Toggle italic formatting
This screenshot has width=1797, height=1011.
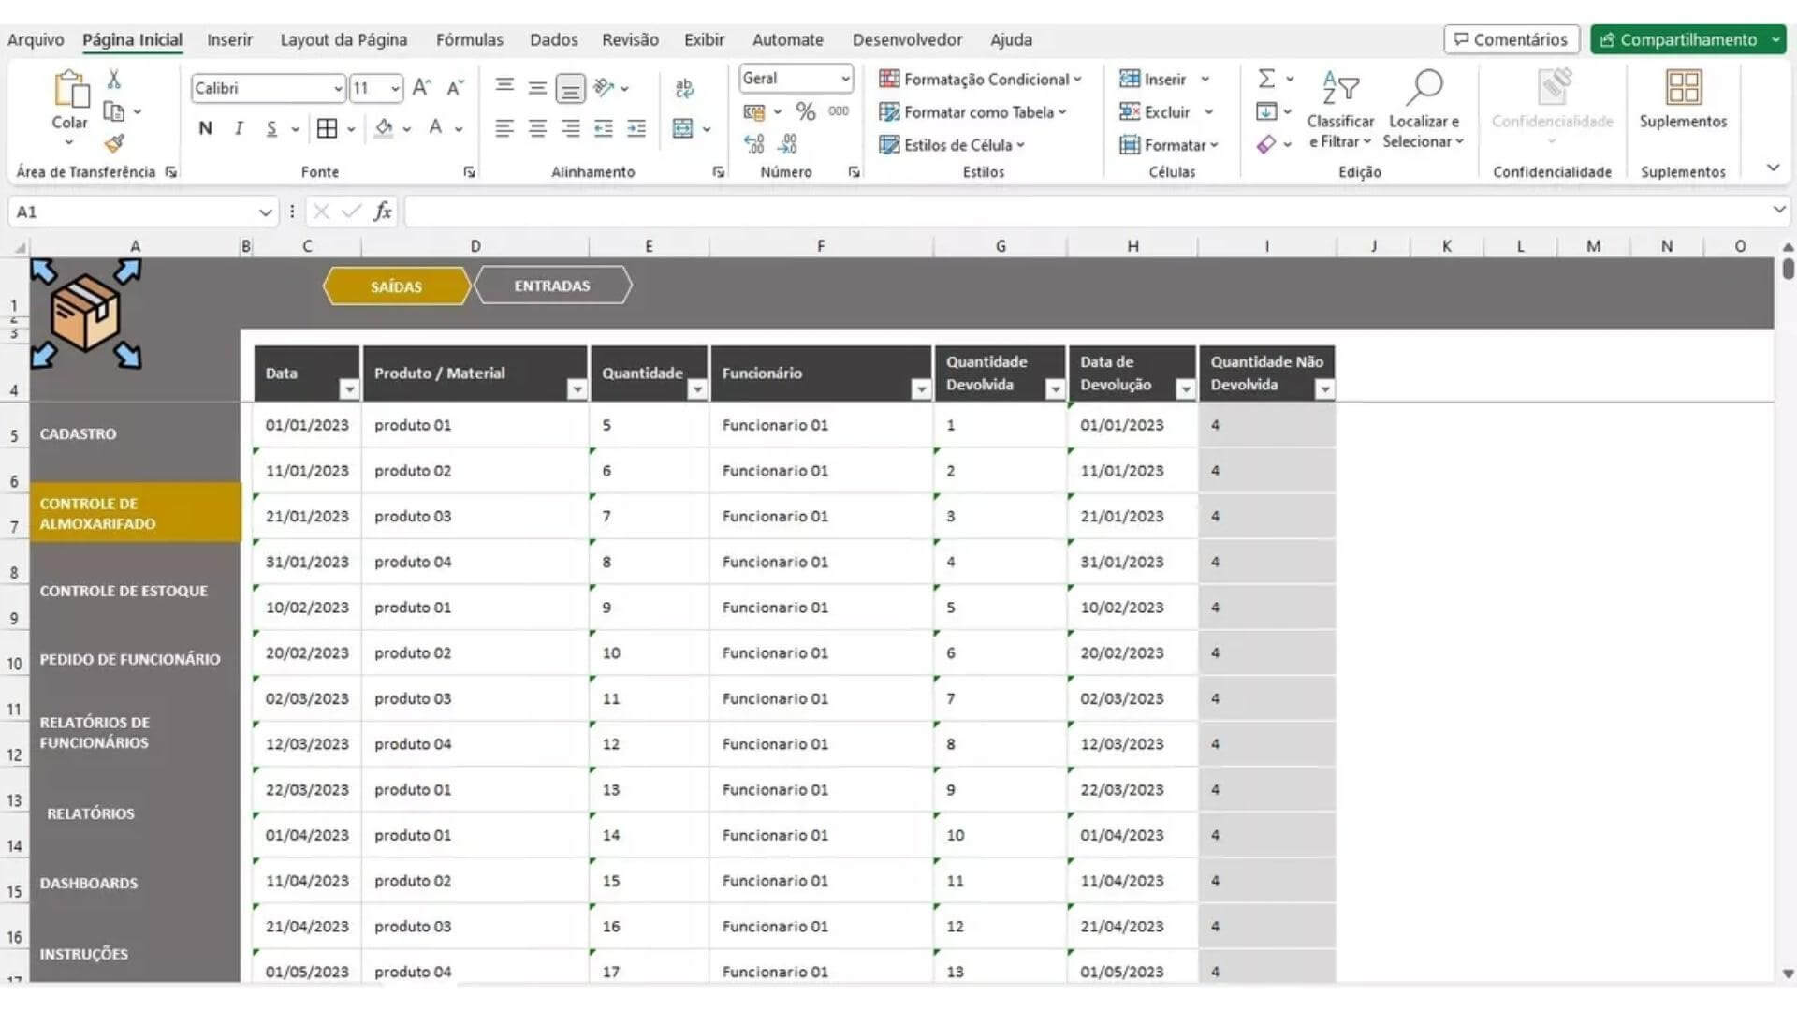pos(239,128)
